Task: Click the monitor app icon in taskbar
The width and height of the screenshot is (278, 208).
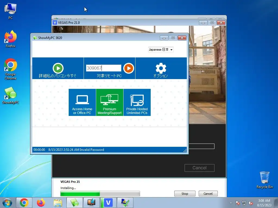Action: click(91, 203)
